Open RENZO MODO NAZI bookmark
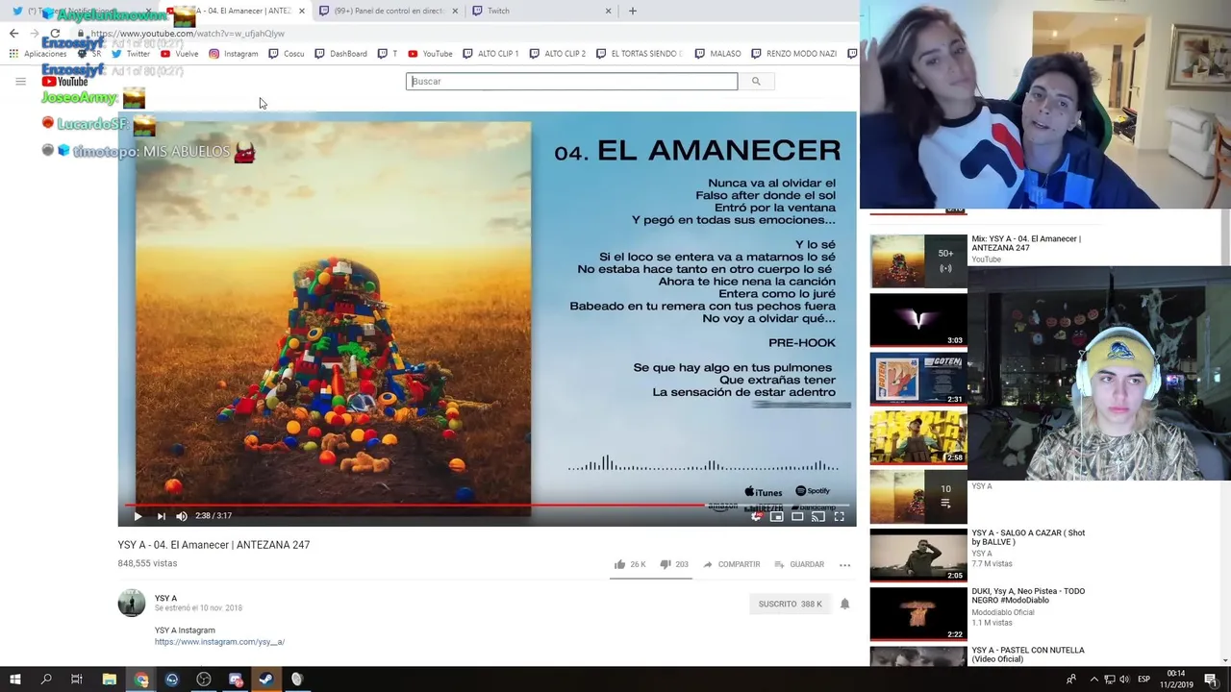Screen dimensions: 1231x692 (793, 54)
